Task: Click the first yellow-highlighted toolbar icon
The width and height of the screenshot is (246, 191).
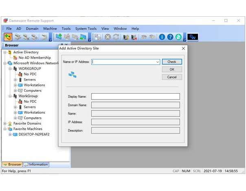Action: pos(8,37)
